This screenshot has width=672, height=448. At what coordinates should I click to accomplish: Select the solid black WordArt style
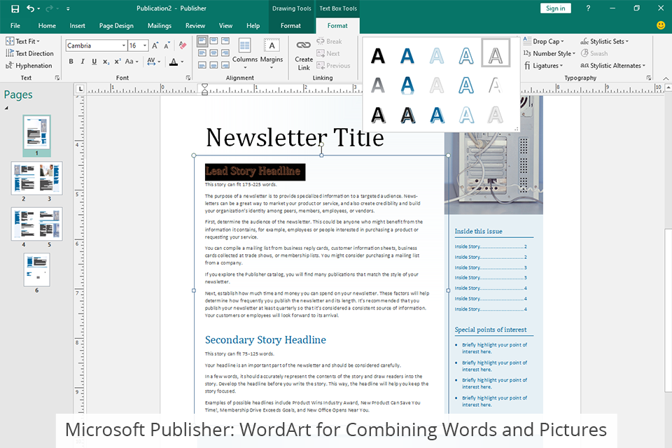point(377,55)
